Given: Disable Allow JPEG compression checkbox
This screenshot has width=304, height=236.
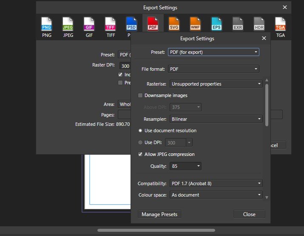Looking at the screenshot, I should [x=140, y=154].
